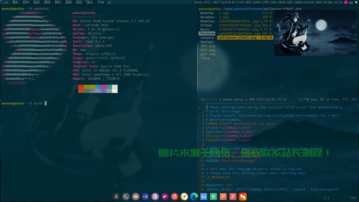Screen dimensions: 359x202
Task: Launch the yellow play-button video player
Action: coord(184,196)
